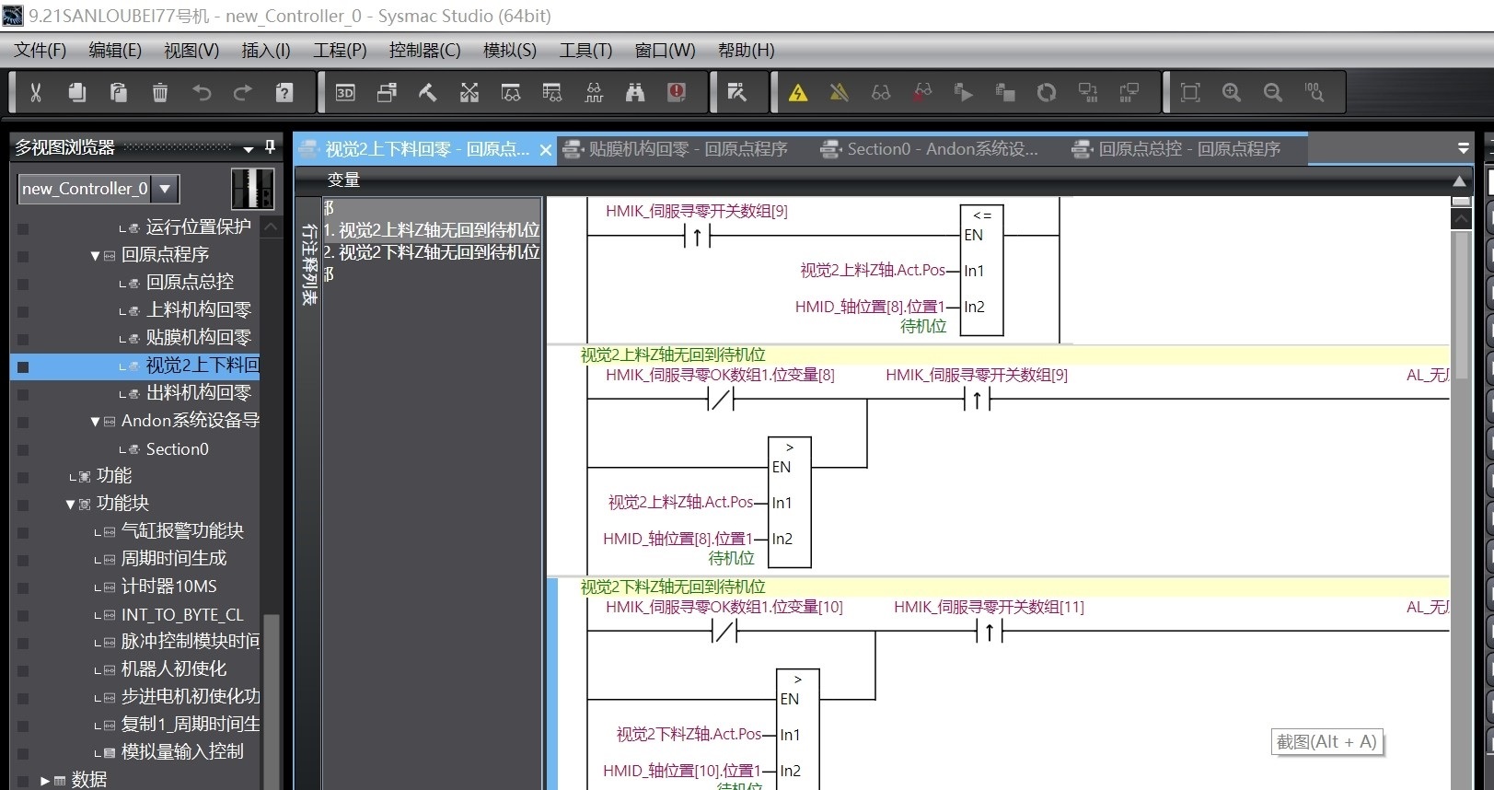Open the editor tab list dropdown arrow
Image resolution: width=1494 pixels, height=790 pixels.
click(1464, 148)
